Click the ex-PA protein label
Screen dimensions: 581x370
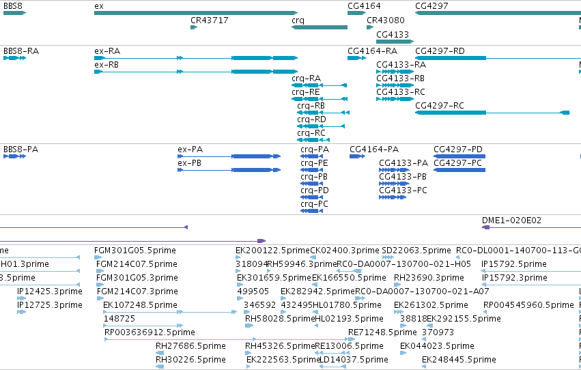(x=190, y=150)
